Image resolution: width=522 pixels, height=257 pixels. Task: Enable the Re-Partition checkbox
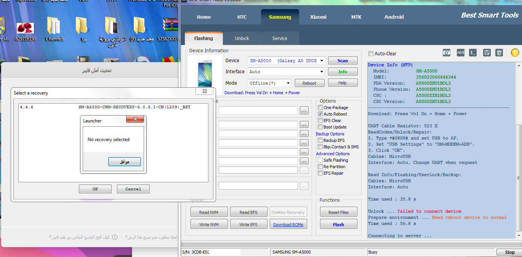320,167
